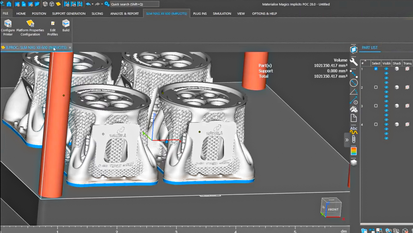Select the circle diameter measure tool

354,83
